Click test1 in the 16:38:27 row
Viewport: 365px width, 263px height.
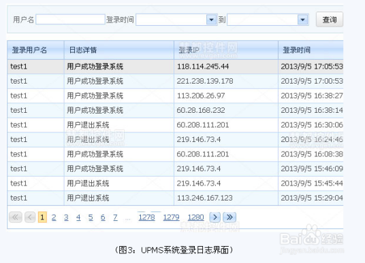point(18,96)
